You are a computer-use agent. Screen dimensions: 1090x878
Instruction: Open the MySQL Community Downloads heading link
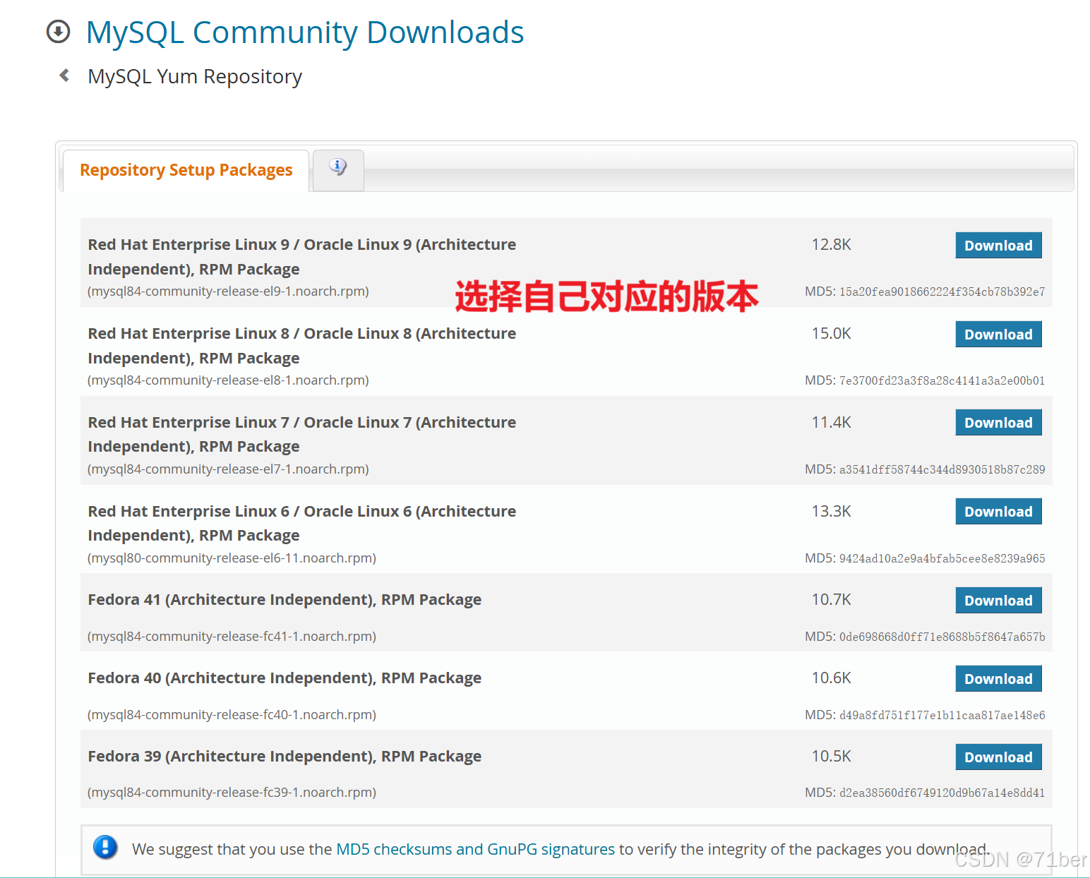[304, 32]
